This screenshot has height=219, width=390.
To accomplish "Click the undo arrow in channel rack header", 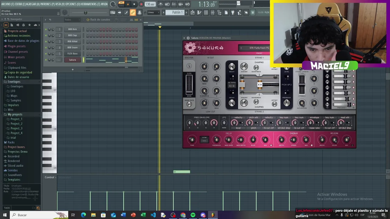I will coord(50,20).
